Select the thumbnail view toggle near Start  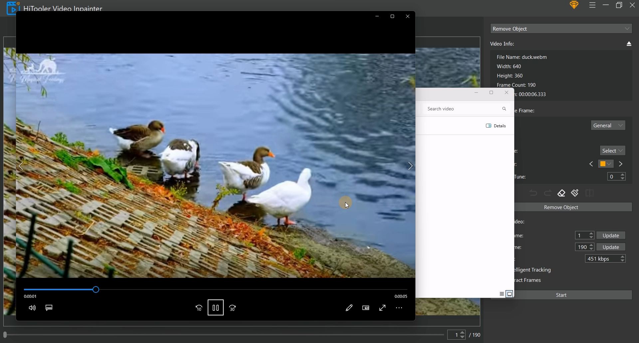pyautogui.click(x=510, y=294)
